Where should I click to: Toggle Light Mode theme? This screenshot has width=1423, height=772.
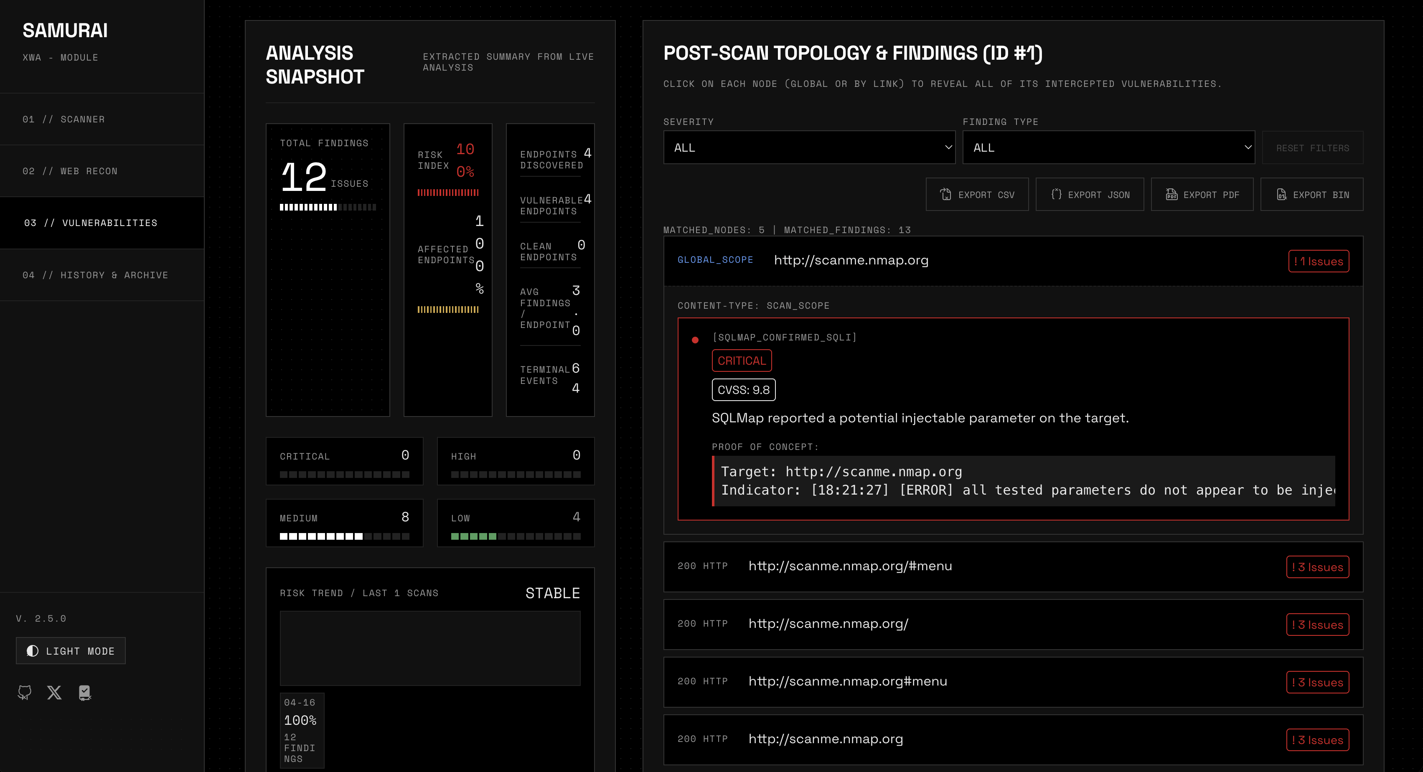coord(71,650)
